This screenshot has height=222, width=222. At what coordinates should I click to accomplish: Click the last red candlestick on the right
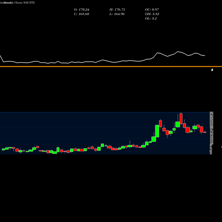point(205,132)
